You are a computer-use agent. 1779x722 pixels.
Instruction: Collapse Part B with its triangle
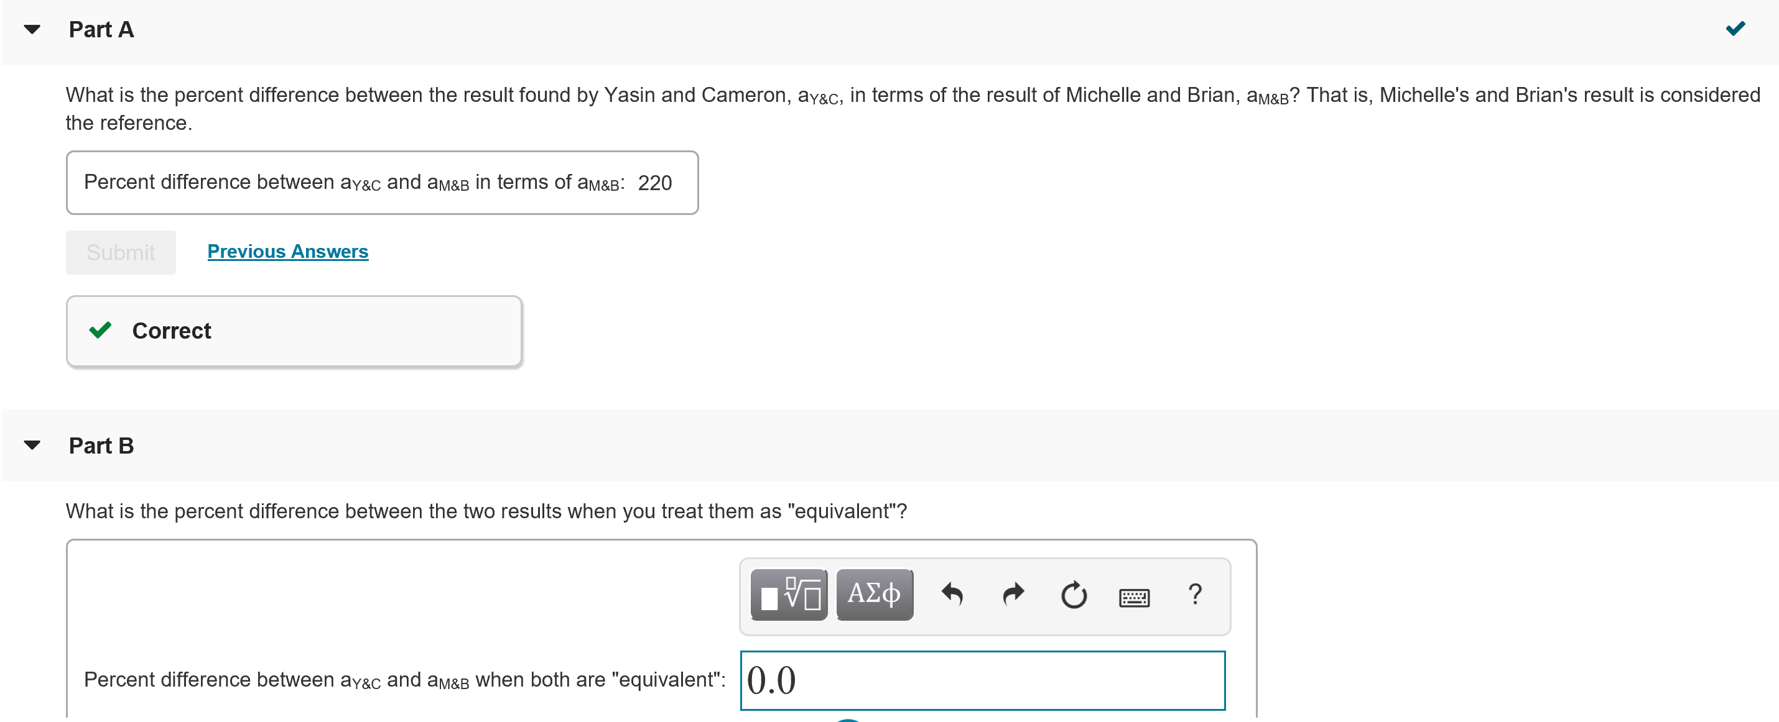coord(32,446)
